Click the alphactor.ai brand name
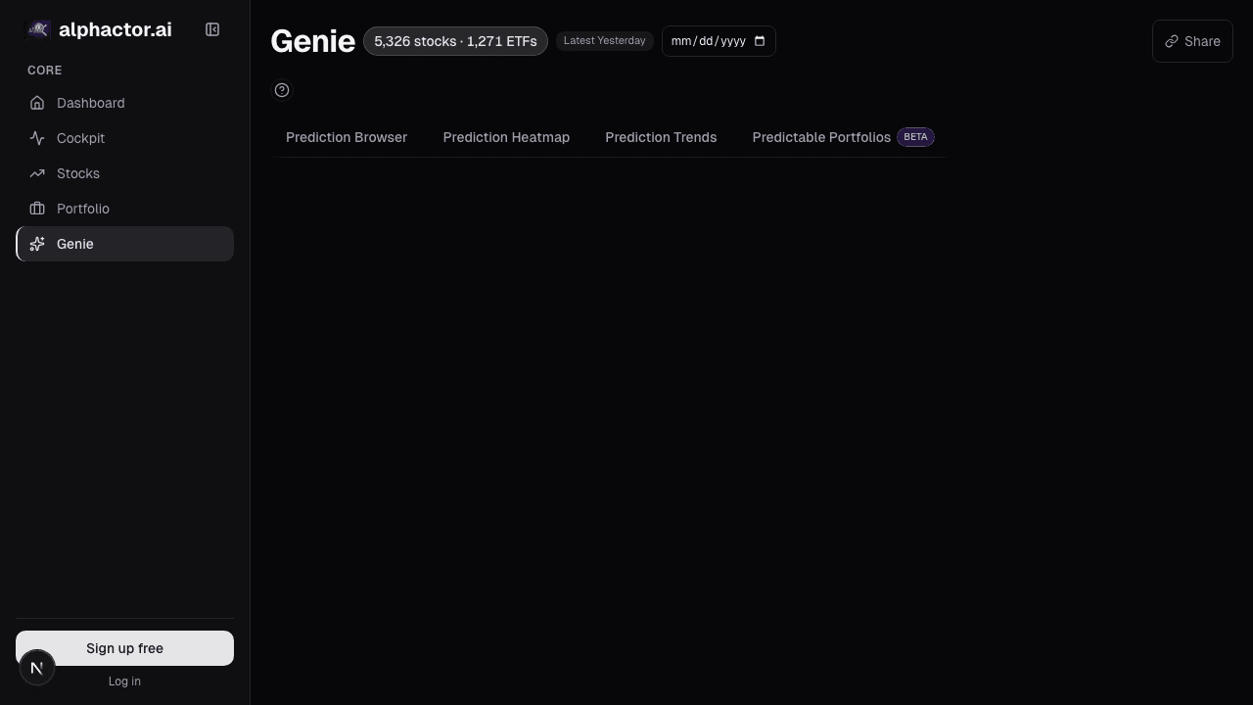 (x=116, y=29)
